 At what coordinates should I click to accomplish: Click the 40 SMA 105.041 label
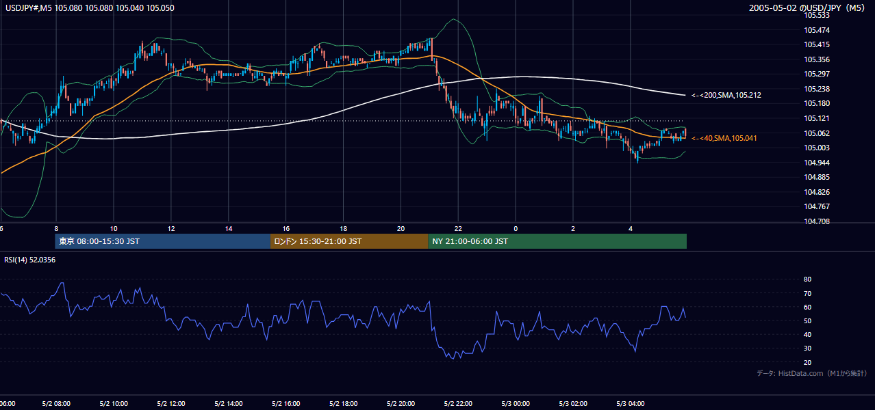tap(724, 139)
